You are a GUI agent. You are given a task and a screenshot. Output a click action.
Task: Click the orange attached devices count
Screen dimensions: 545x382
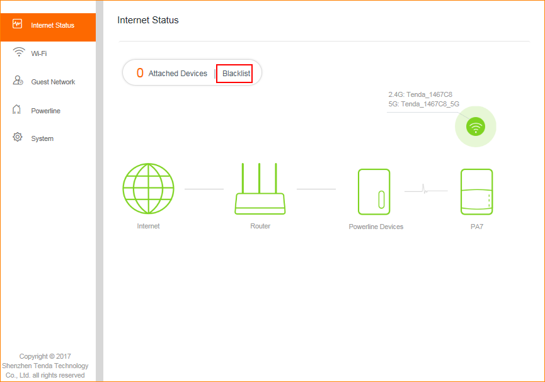[140, 74]
